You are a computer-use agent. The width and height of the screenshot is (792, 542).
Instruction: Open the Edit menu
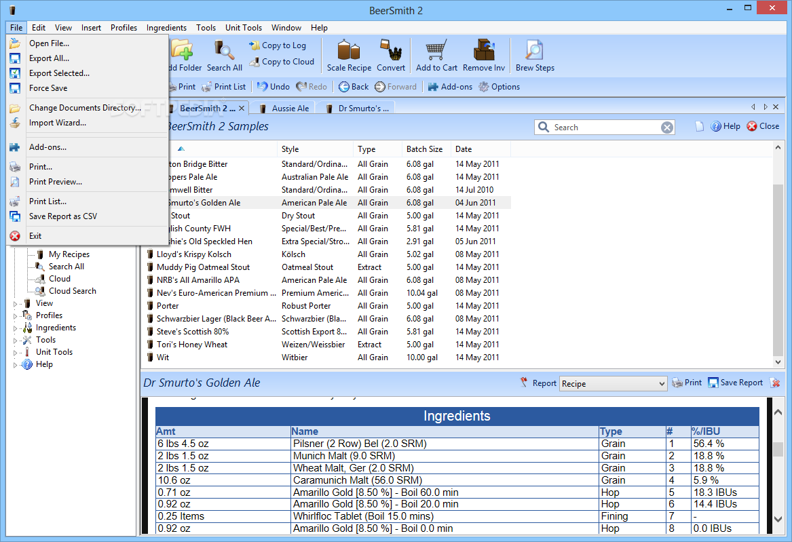39,28
